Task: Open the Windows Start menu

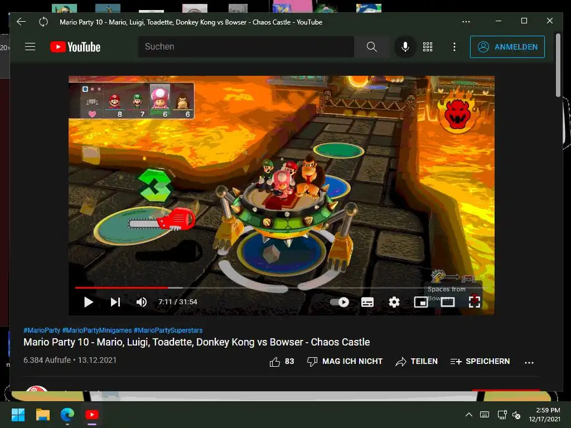Action: pos(18,415)
